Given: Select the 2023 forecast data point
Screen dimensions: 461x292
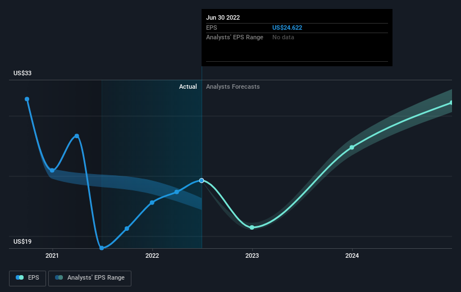Looking at the screenshot, I should pyautogui.click(x=252, y=227).
